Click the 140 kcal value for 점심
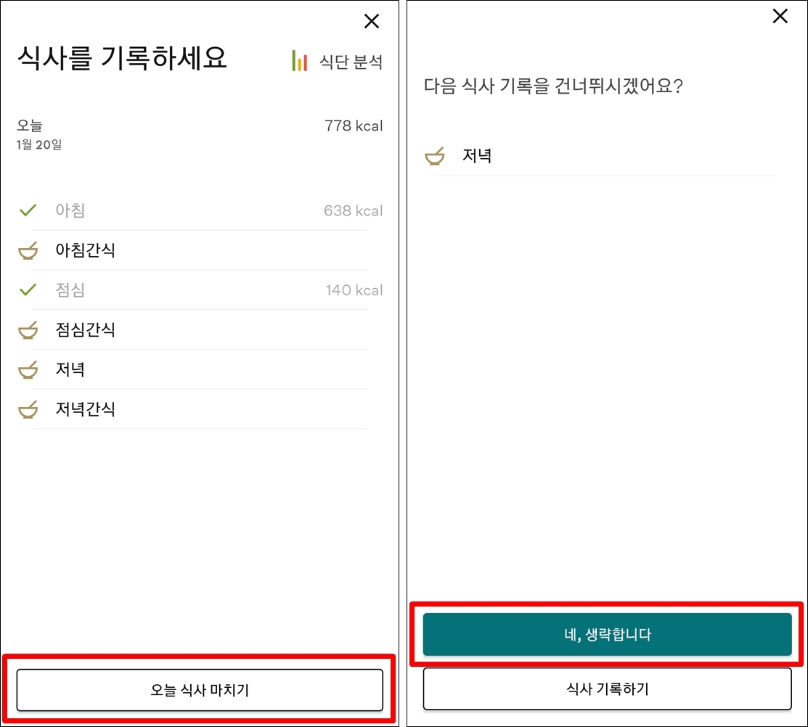The height and width of the screenshot is (727, 808). coord(354,290)
